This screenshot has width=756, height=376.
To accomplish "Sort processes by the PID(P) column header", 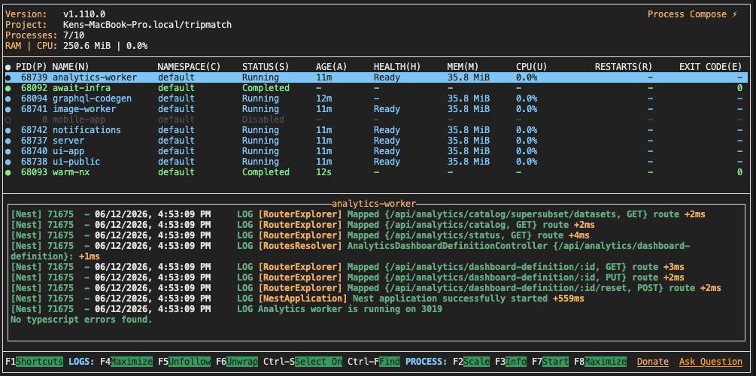I will tap(32, 67).
